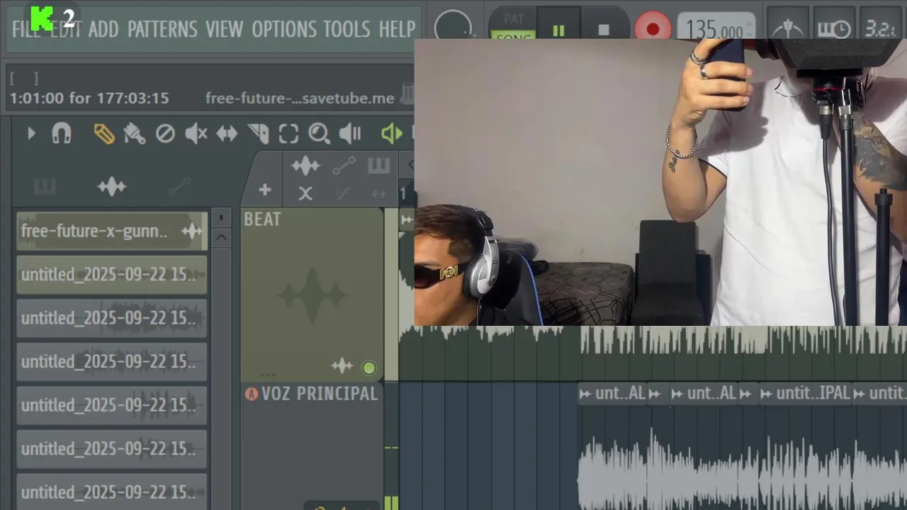Click the automation line icon near plus
This screenshot has height=510, width=907.
tap(344, 166)
